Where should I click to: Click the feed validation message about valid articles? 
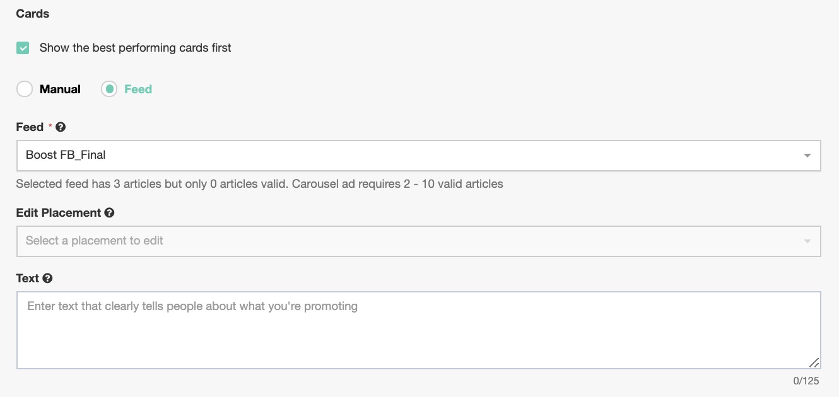(259, 184)
